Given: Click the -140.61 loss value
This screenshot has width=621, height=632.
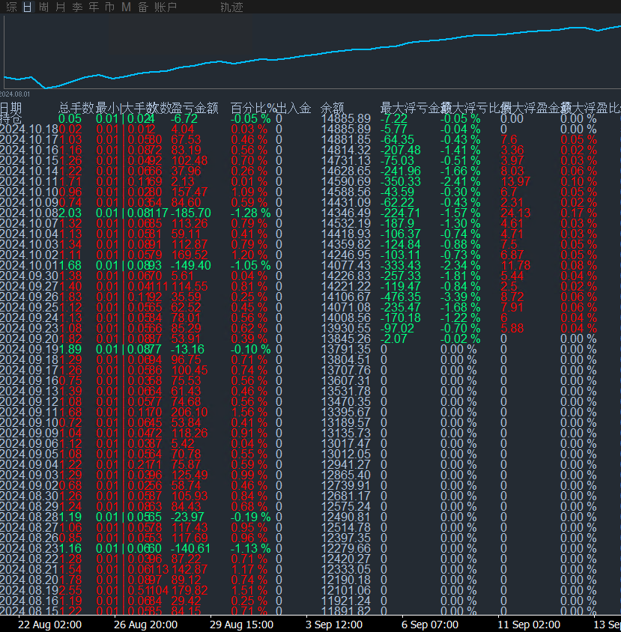Looking at the screenshot, I should (191, 548).
